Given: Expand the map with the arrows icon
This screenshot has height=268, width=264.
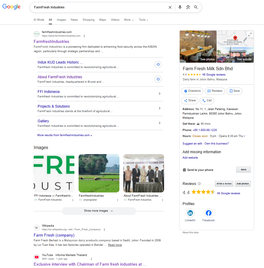Looking at the screenshot, I should (x=250, y=34).
